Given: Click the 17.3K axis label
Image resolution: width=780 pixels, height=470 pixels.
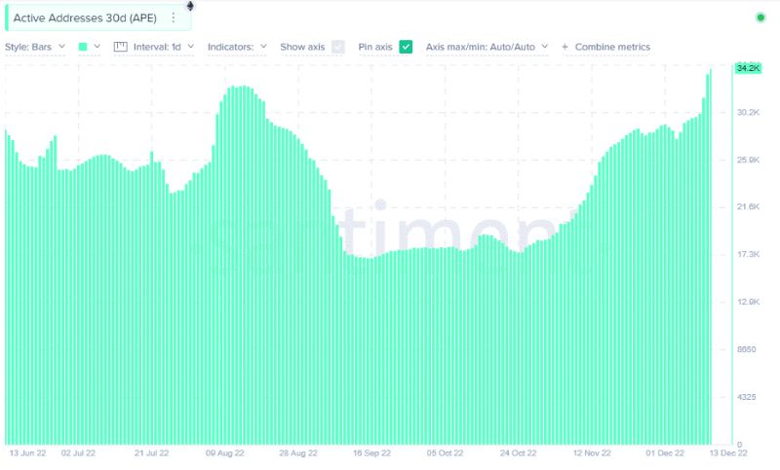Looking at the screenshot, I should tap(748, 254).
